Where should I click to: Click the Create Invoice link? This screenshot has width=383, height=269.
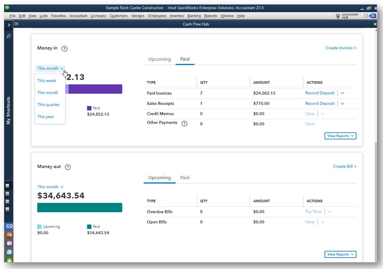341,48
